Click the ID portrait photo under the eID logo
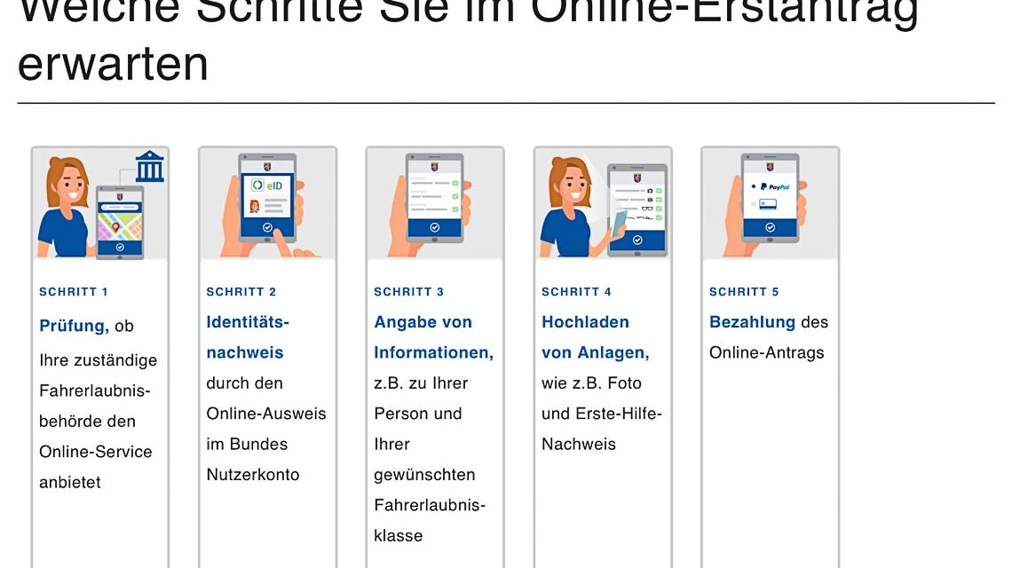Image resolution: width=1012 pixels, height=568 pixels. click(x=255, y=206)
